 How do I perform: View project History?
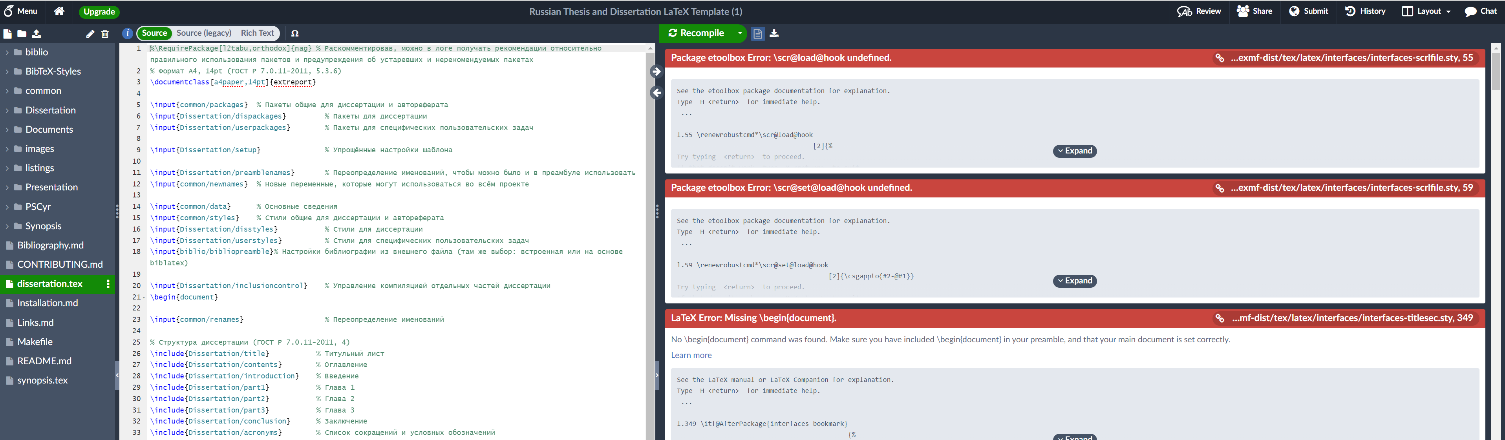coord(1365,11)
